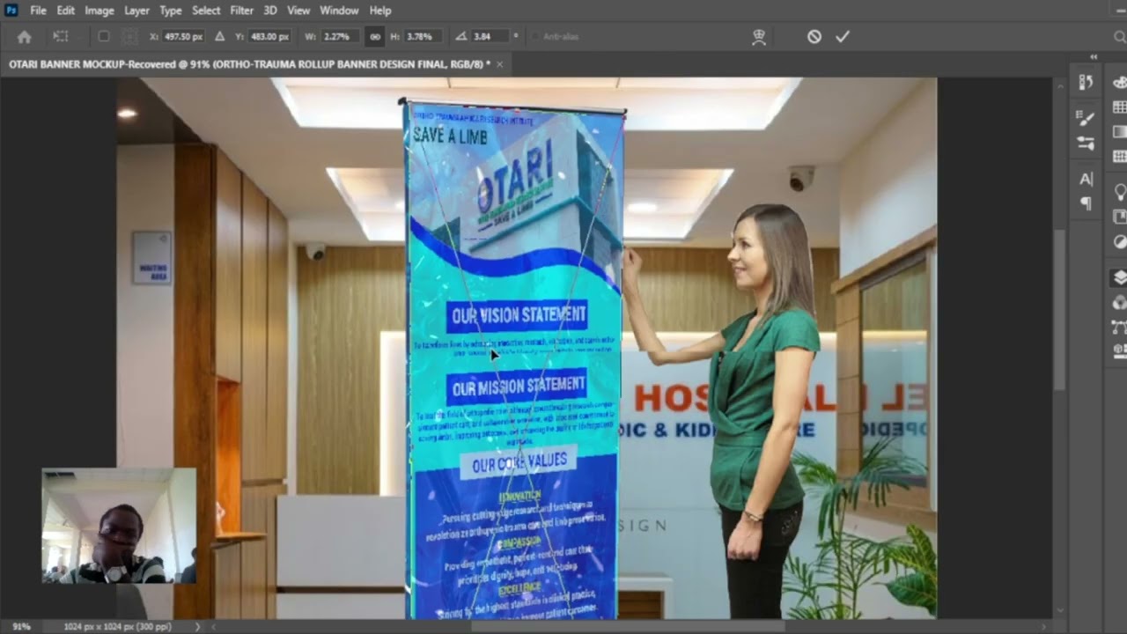Screen dimensions: 1127x634
Task: Open the Paths panel icon
Action: coord(1120,327)
